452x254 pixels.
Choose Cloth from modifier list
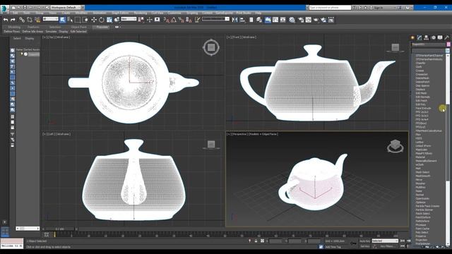(419, 67)
